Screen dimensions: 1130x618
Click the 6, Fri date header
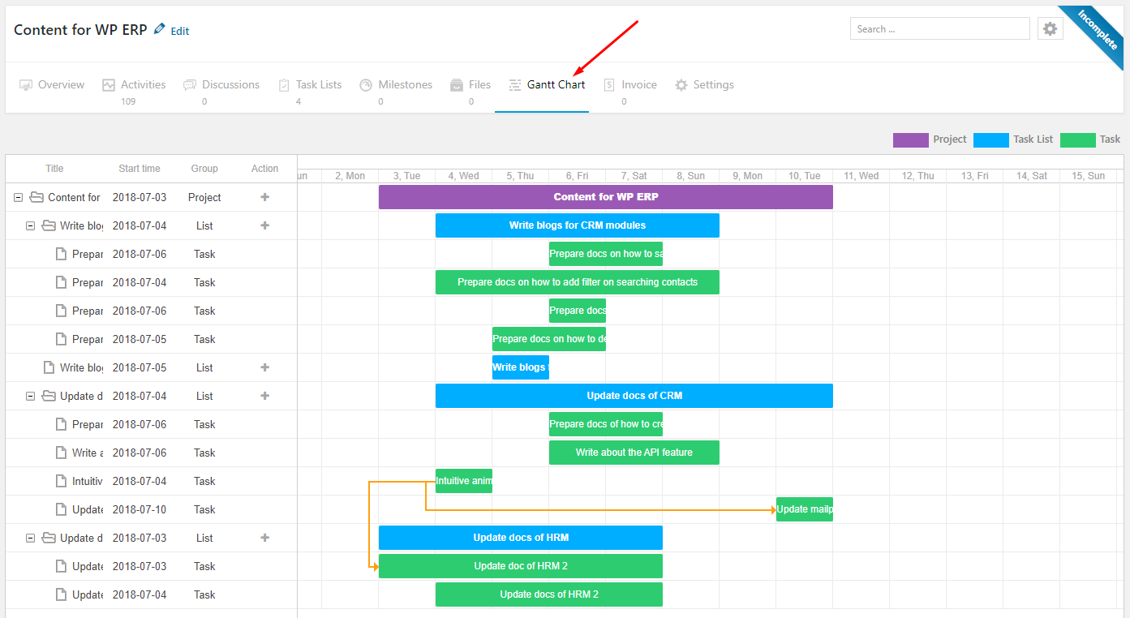(578, 176)
